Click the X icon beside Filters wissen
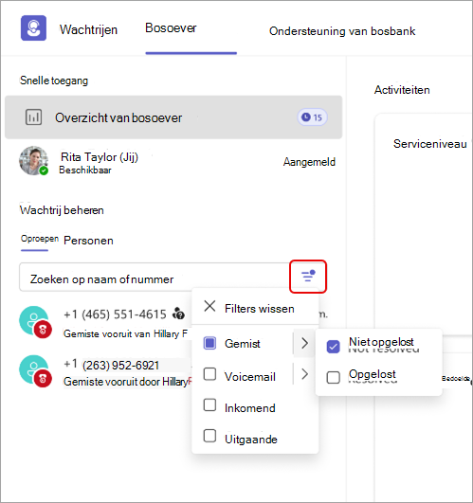 (209, 306)
